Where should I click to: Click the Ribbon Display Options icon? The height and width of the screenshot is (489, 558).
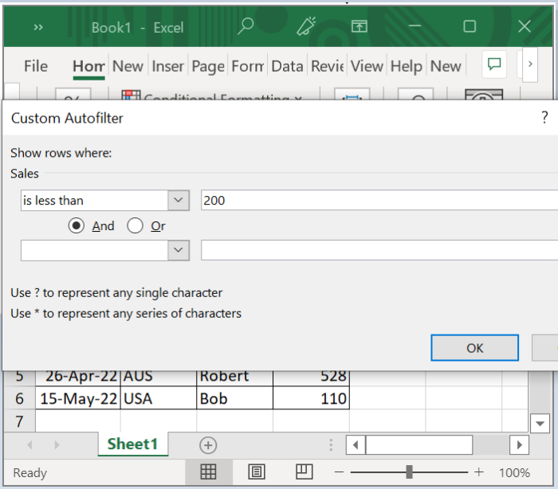pyautogui.click(x=360, y=27)
